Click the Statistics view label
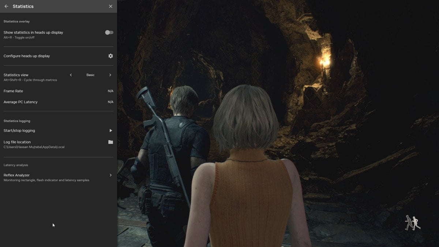This screenshot has height=247, width=439. click(16, 75)
